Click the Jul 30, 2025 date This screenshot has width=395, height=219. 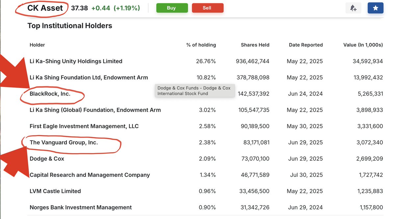click(x=307, y=175)
